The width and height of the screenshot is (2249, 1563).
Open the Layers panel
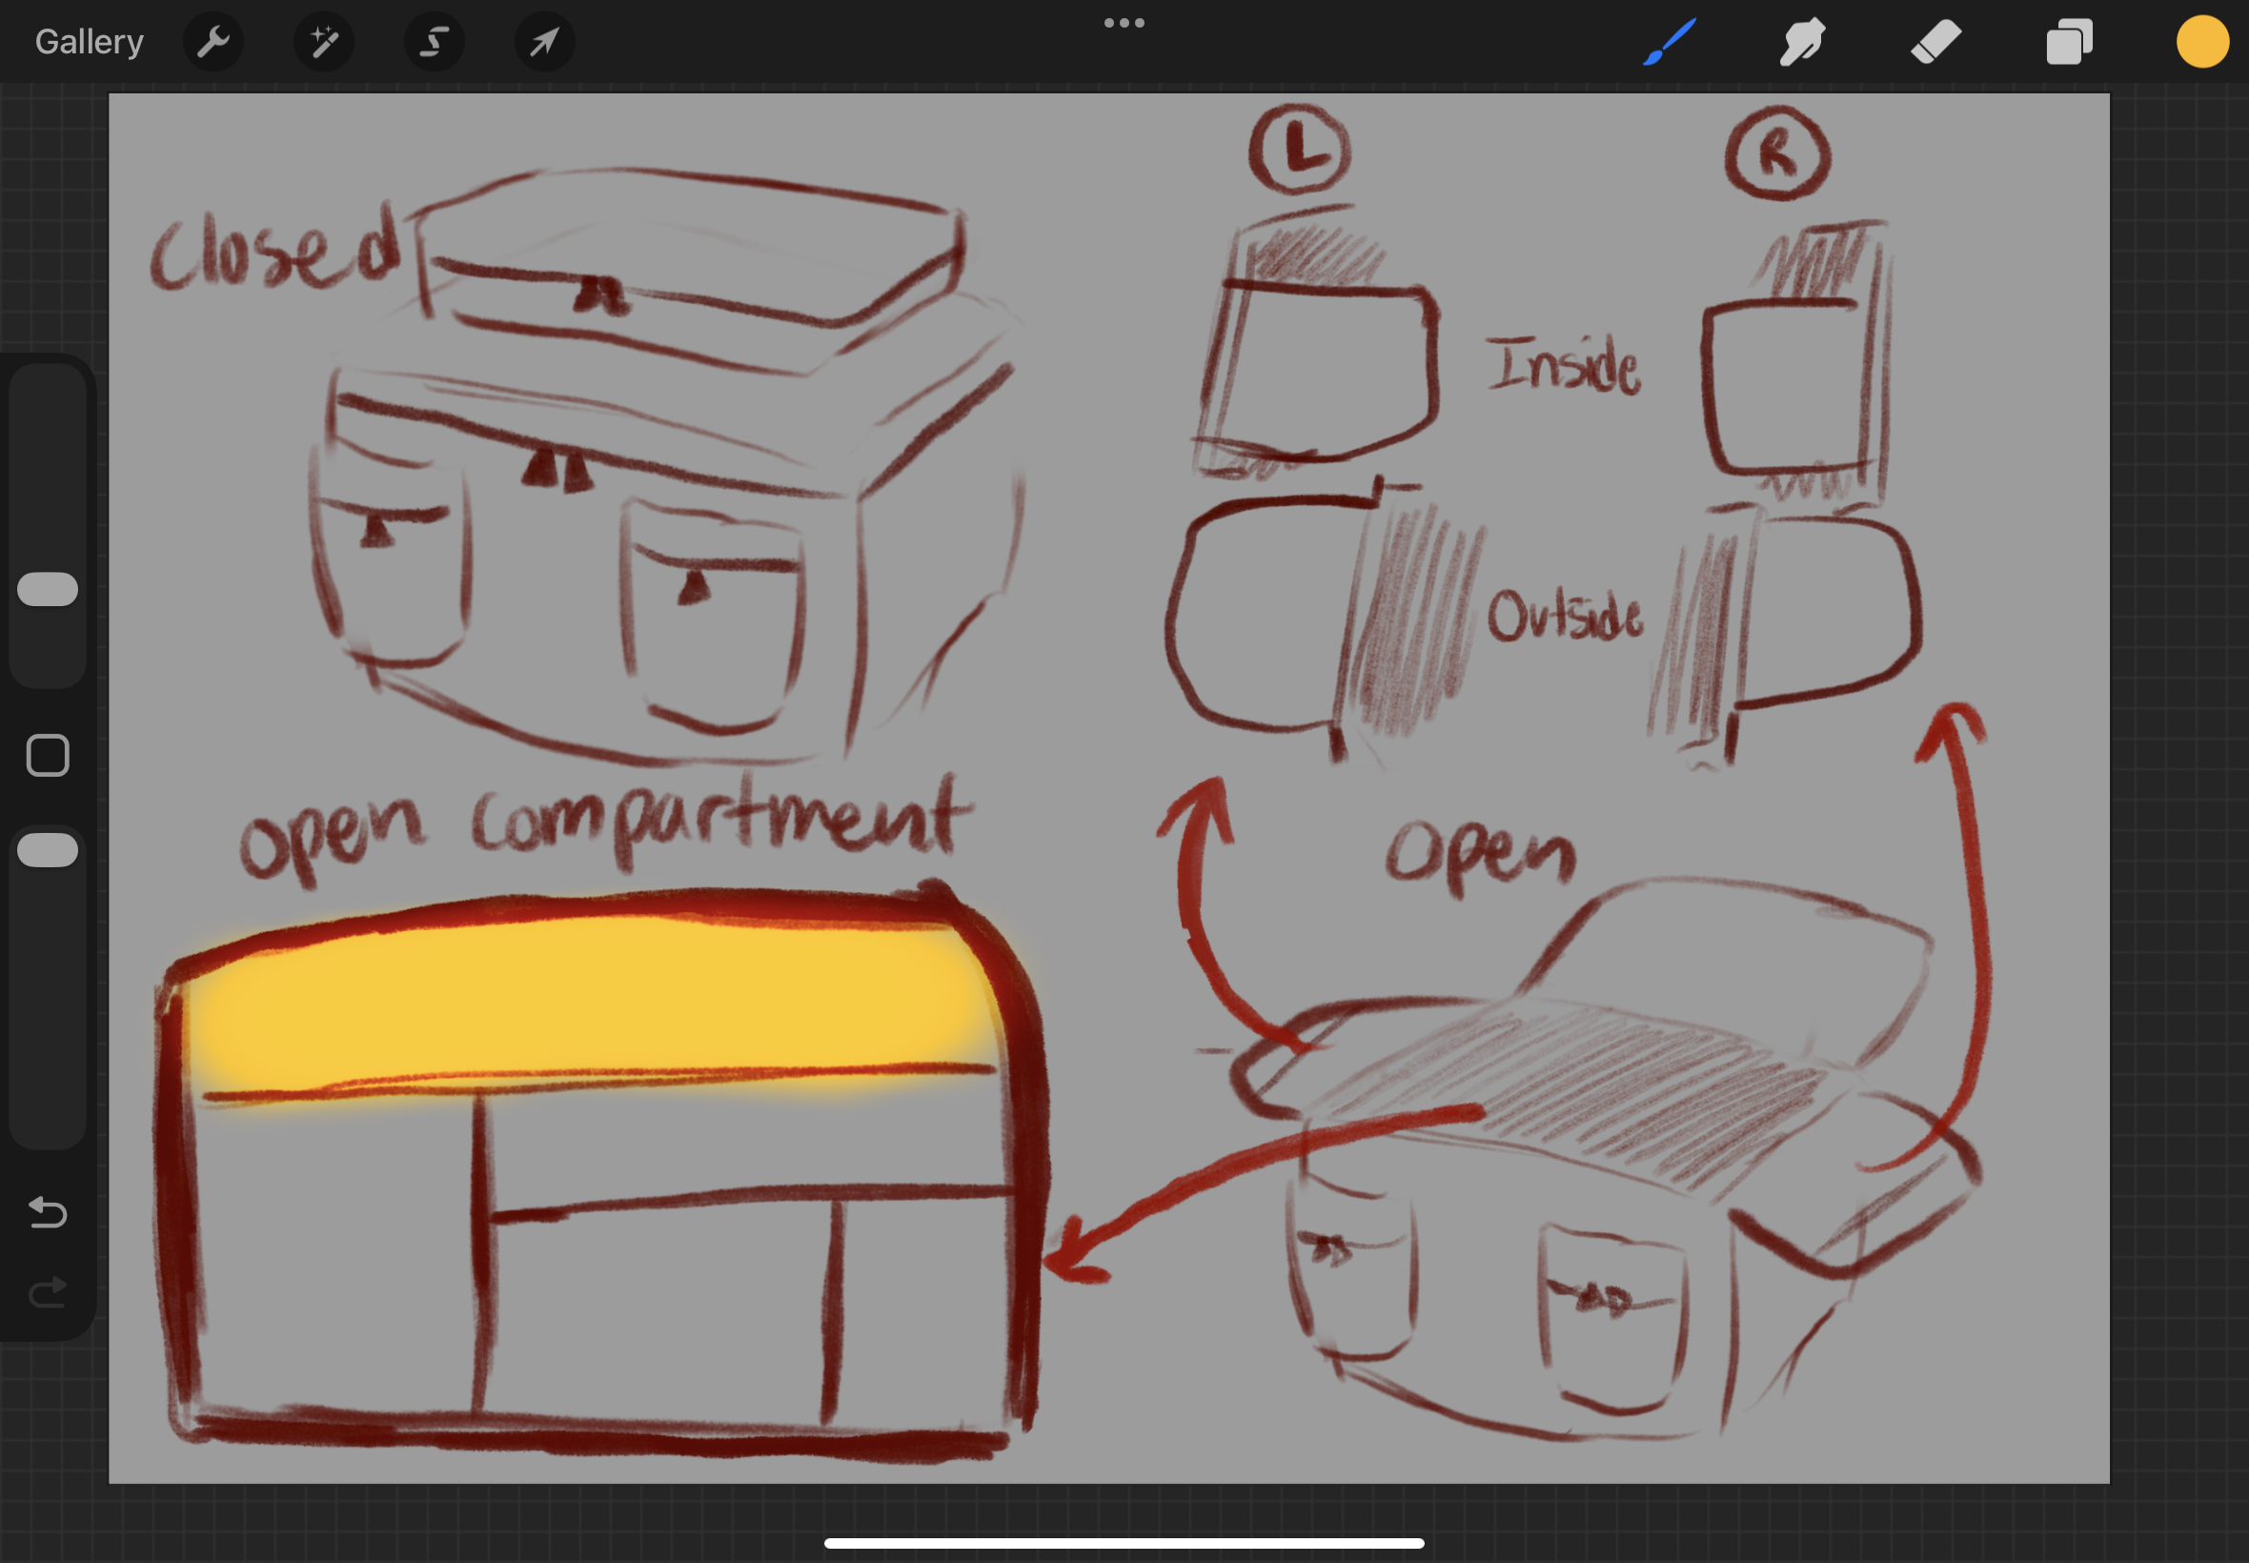[2069, 42]
